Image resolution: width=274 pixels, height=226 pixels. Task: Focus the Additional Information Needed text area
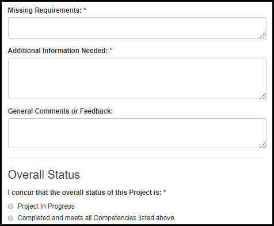[138, 78]
